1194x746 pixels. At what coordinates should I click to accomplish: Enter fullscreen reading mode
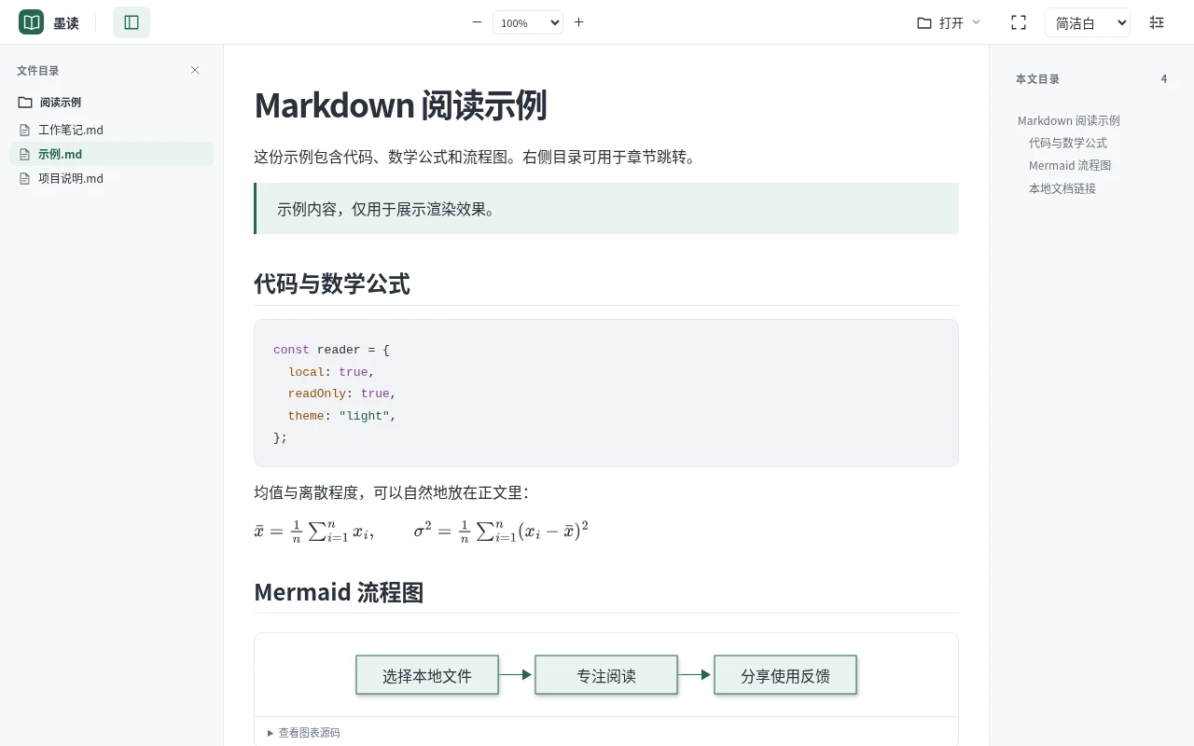1019,22
